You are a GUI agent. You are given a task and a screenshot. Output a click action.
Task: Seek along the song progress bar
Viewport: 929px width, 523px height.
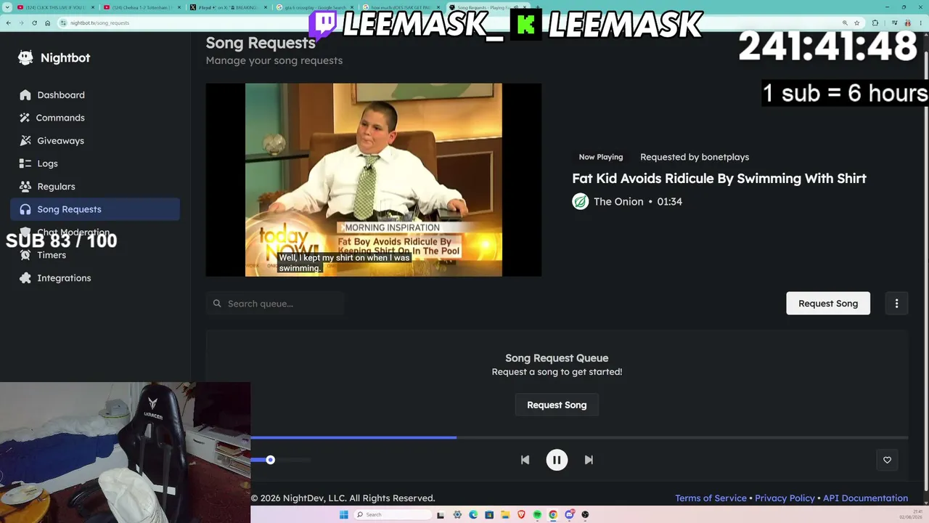point(579,437)
